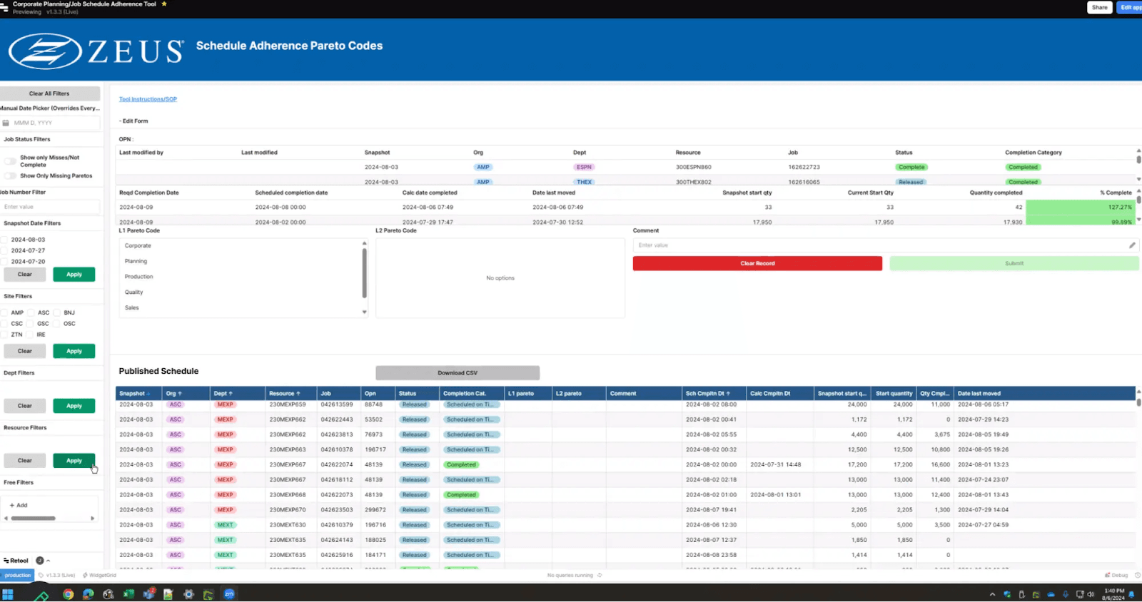Click the pencil icon in Comment field

[x=1131, y=245]
